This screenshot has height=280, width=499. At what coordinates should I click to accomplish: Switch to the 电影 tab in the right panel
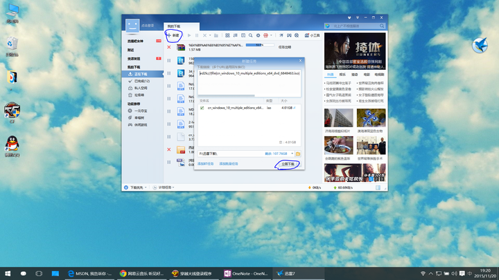tap(367, 75)
